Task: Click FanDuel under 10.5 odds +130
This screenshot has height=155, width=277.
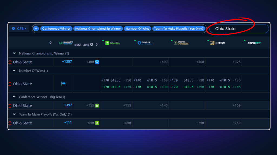Action: 164,87
